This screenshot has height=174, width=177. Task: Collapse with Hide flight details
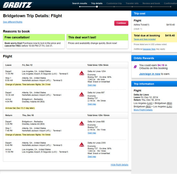[119, 165]
